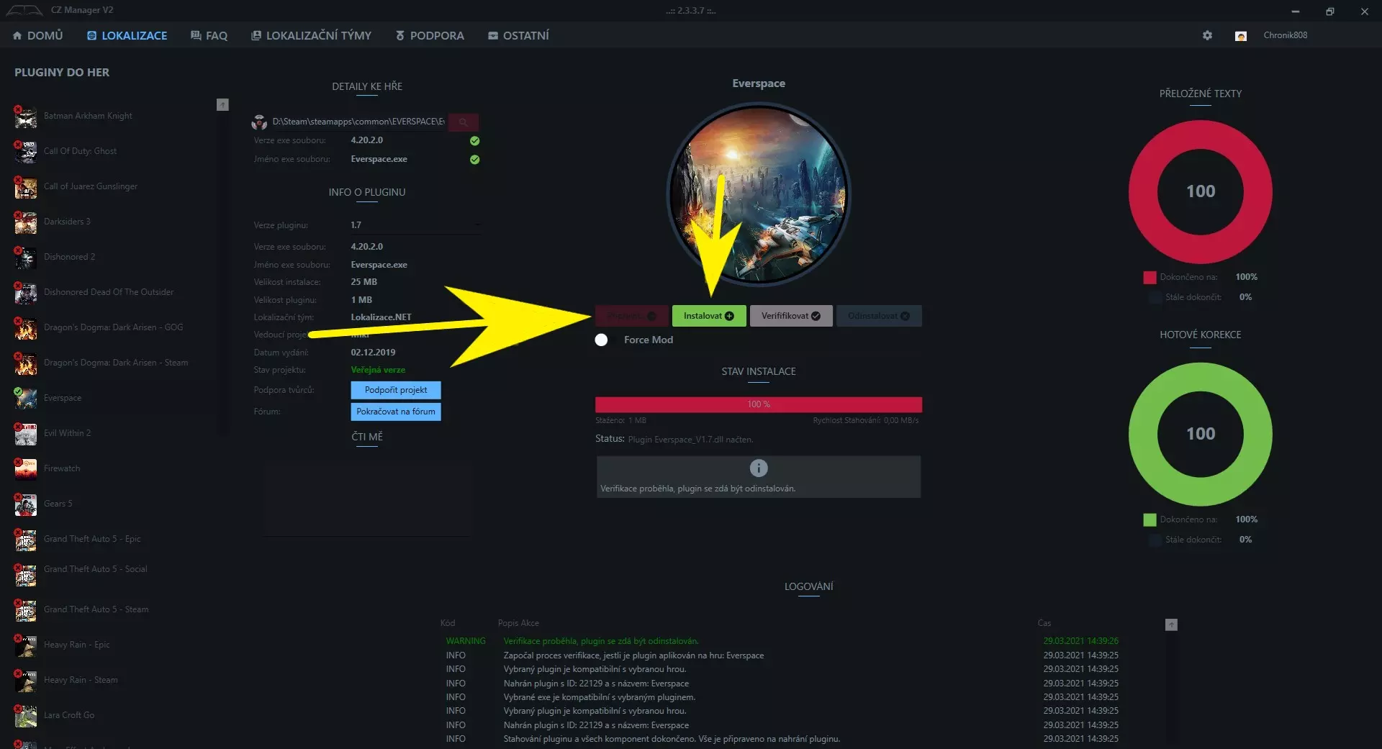Click the green check beside Everspace.exe in game details
This screenshot has height=749, width=1382.
(x=474, y=160)
